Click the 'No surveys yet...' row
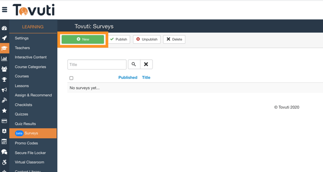 (x=195, y=88)
